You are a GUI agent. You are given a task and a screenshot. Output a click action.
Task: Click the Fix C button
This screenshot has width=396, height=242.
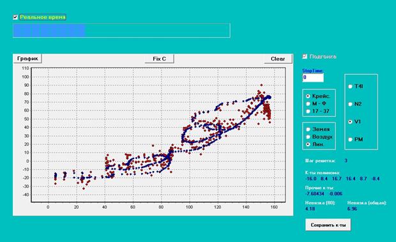click(x=160, y=59)
